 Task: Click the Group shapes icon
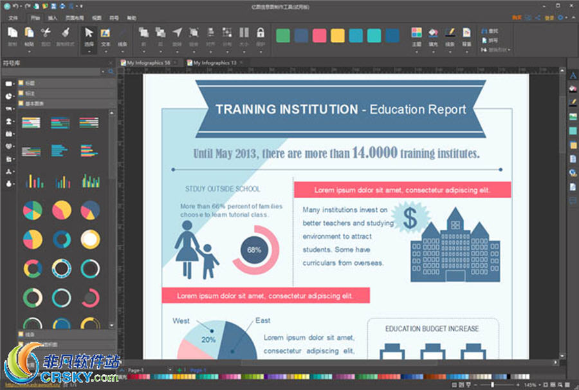coord(194,32)
